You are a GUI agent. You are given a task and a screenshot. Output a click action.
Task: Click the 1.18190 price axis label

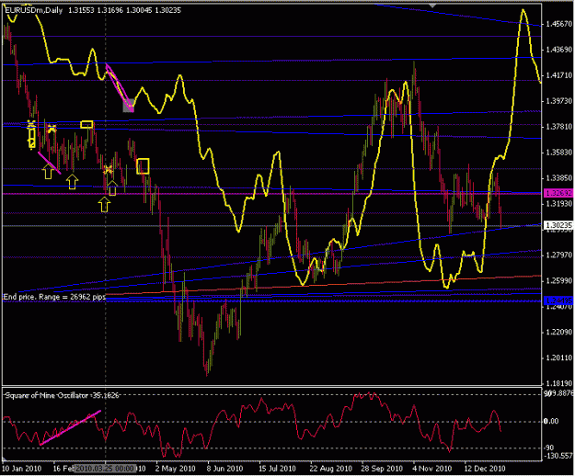[558, 383]
